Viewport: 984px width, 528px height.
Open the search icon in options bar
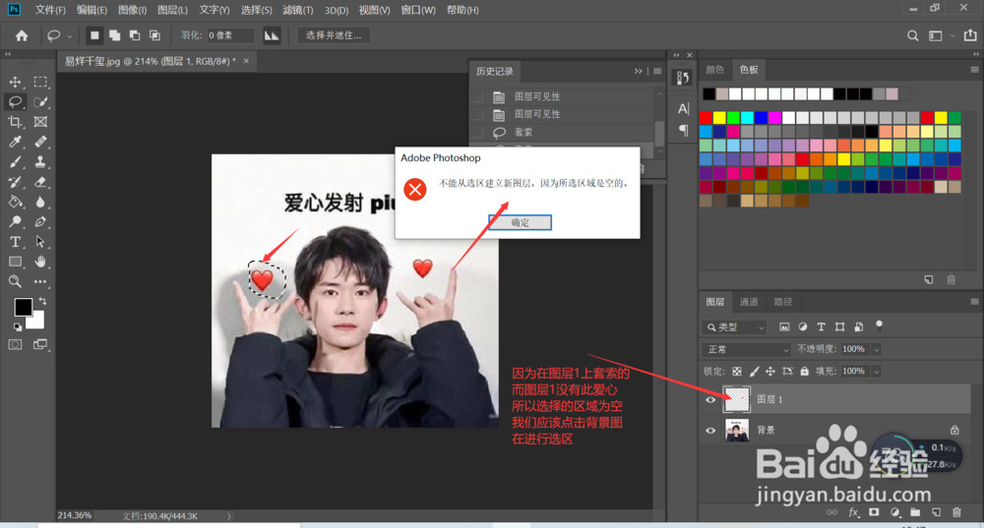coord(912,35)
